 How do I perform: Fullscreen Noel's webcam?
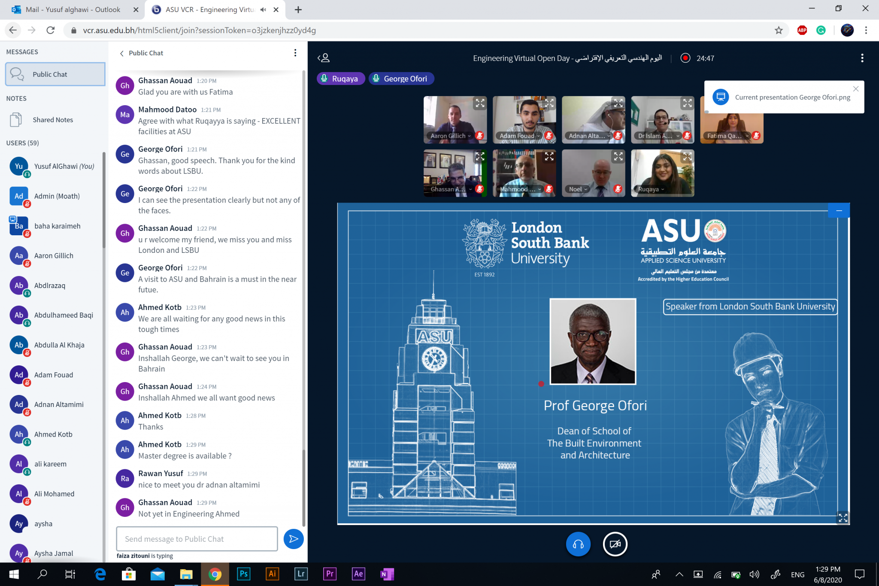(x=618, y=157)
